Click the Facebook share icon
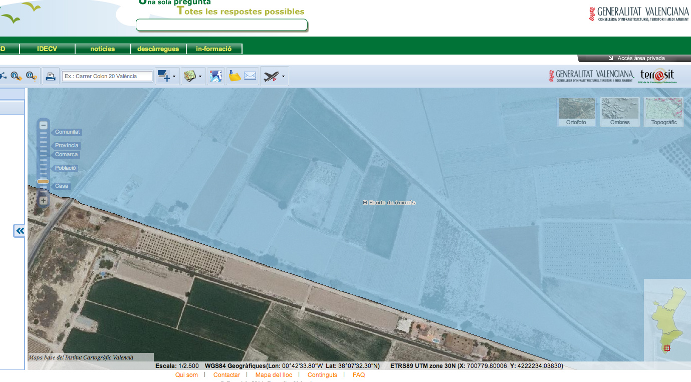 (x=216, y=76)
